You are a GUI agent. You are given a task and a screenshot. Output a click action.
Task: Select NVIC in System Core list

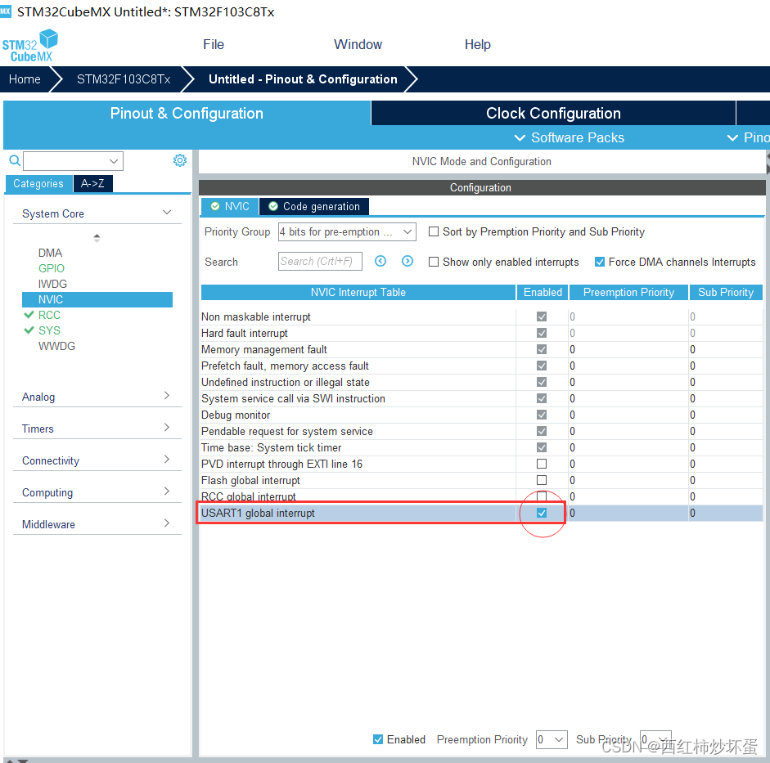click(97, 299)
